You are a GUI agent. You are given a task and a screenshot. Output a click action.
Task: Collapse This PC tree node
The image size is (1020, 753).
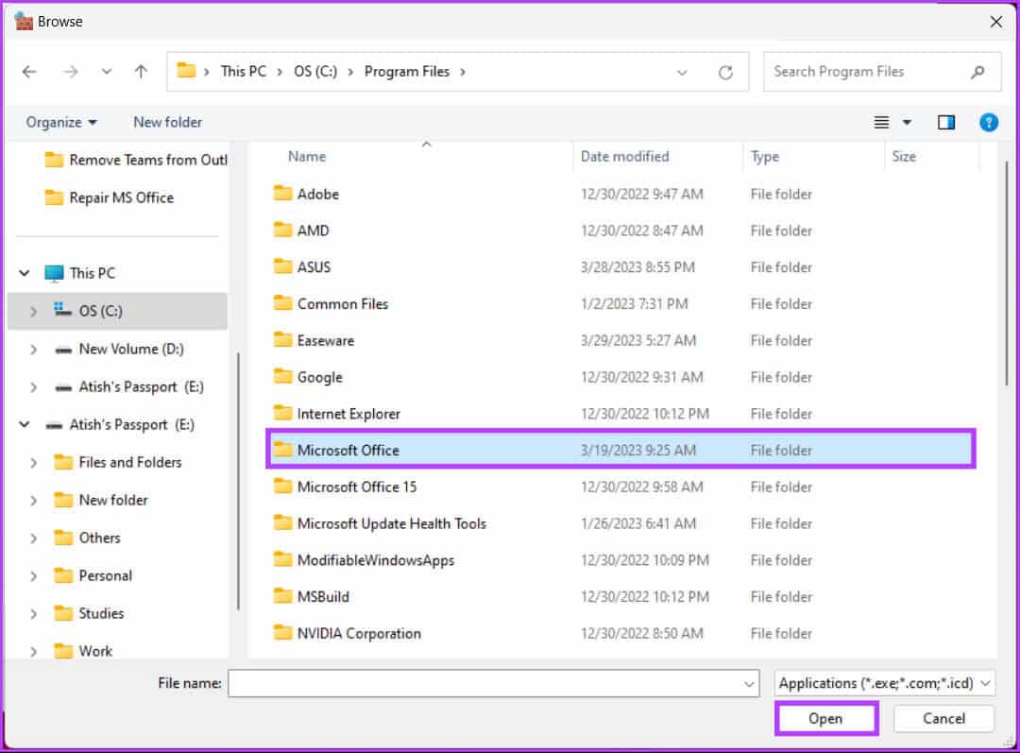[x=24, y=273]
